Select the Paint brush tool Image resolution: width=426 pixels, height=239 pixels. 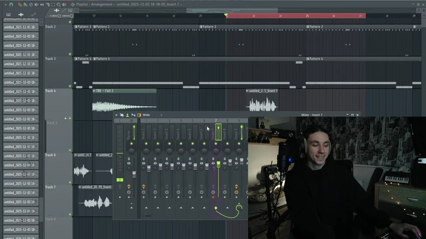tap(25, 5)
